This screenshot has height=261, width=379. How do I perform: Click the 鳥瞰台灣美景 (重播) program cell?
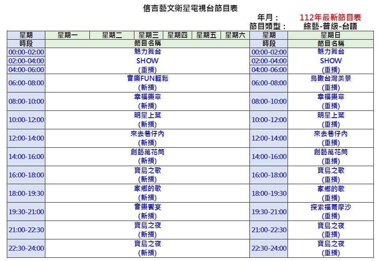pyautogui.click(x=330, y=83)
